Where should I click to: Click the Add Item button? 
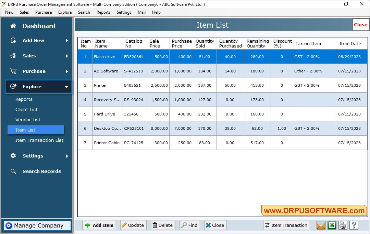click(99, 225)
